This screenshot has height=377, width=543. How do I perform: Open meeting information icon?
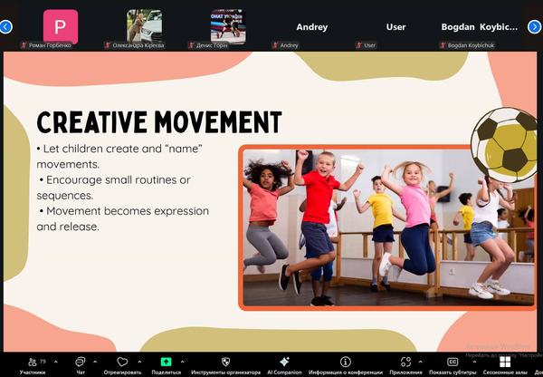[x=345, y=361]
